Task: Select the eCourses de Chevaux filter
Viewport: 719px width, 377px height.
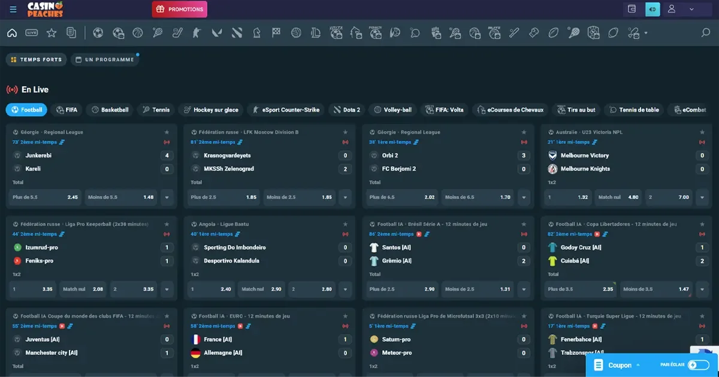Action: tap(509, 110)
